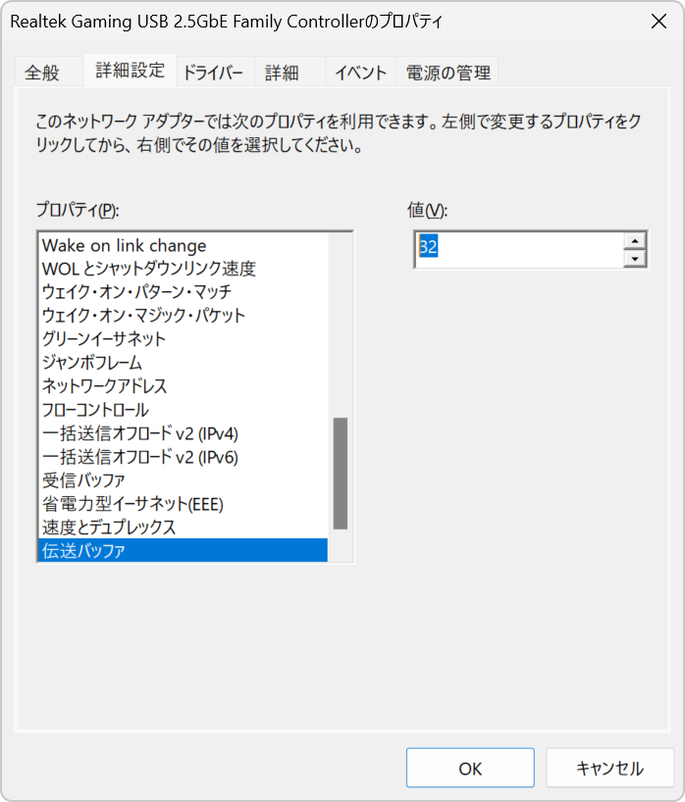Click the OK button
The width and height of the screenshot is (685, 802).
[x=470, y=768]
